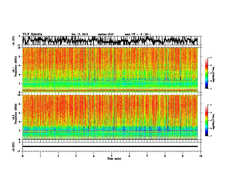Click the ch.1 spectrogram panel
This screenshot has width=226, height=175.
(110, 70)
